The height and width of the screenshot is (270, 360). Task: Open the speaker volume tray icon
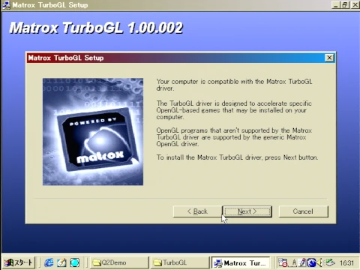point(319,262)
